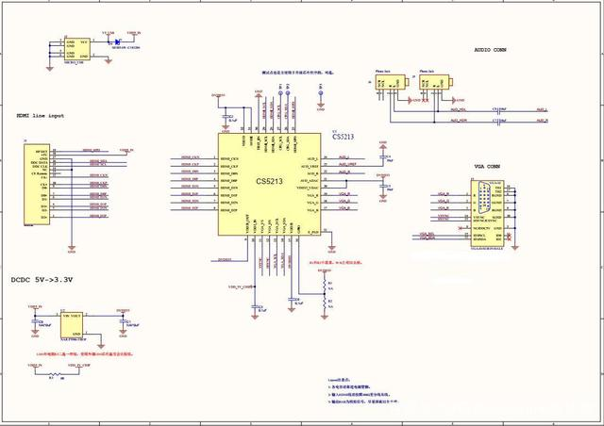Screen dimensions: 604x426
Task: Select the AUD_L pin label inside CS5213
Action: point(312,158)
